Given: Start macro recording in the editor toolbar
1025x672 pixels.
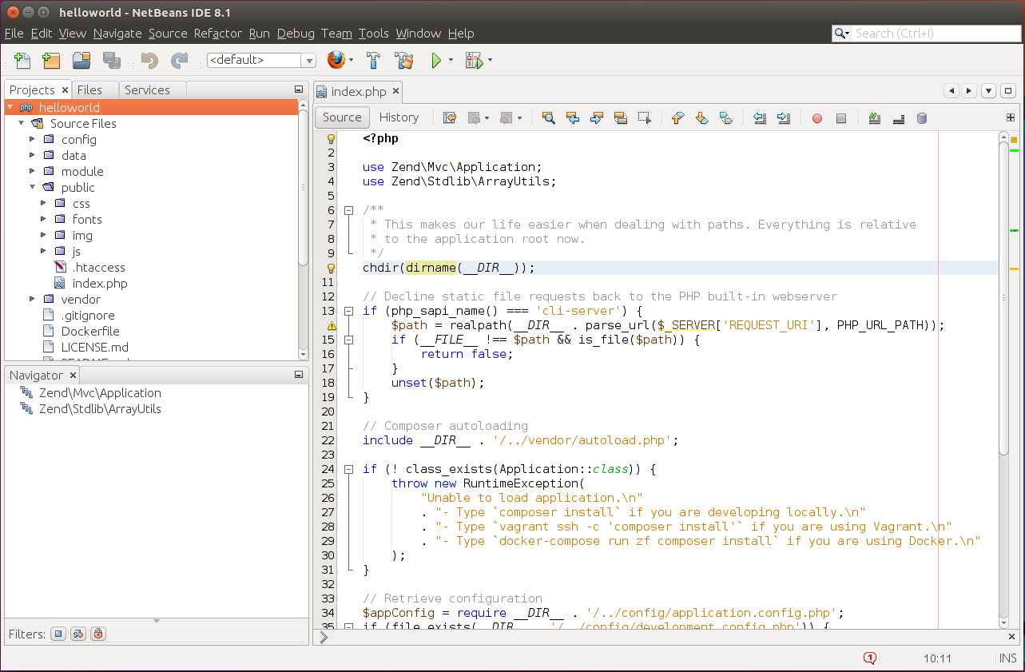Looking at the screenshot, I should (x=816, y=117).
